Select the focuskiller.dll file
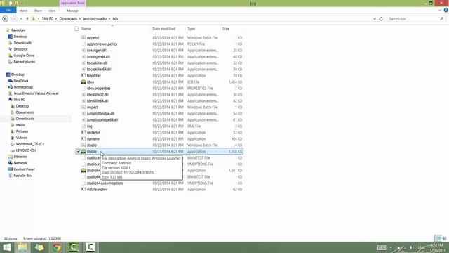The image size is (449, 253). (x=97, y=63)
